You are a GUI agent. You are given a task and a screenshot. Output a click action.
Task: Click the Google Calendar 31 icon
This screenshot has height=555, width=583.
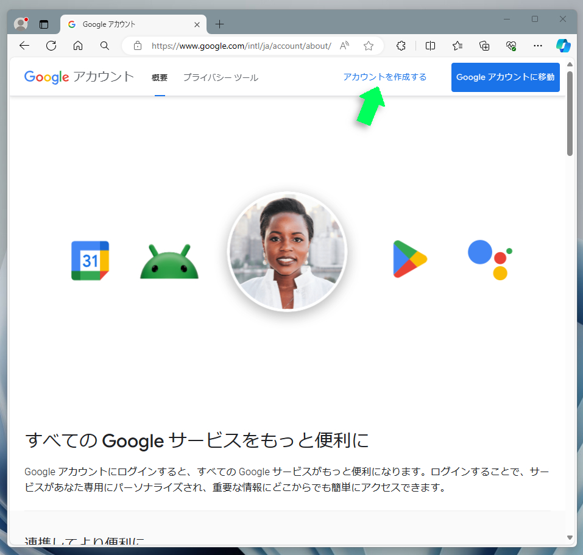click(90, 261)
